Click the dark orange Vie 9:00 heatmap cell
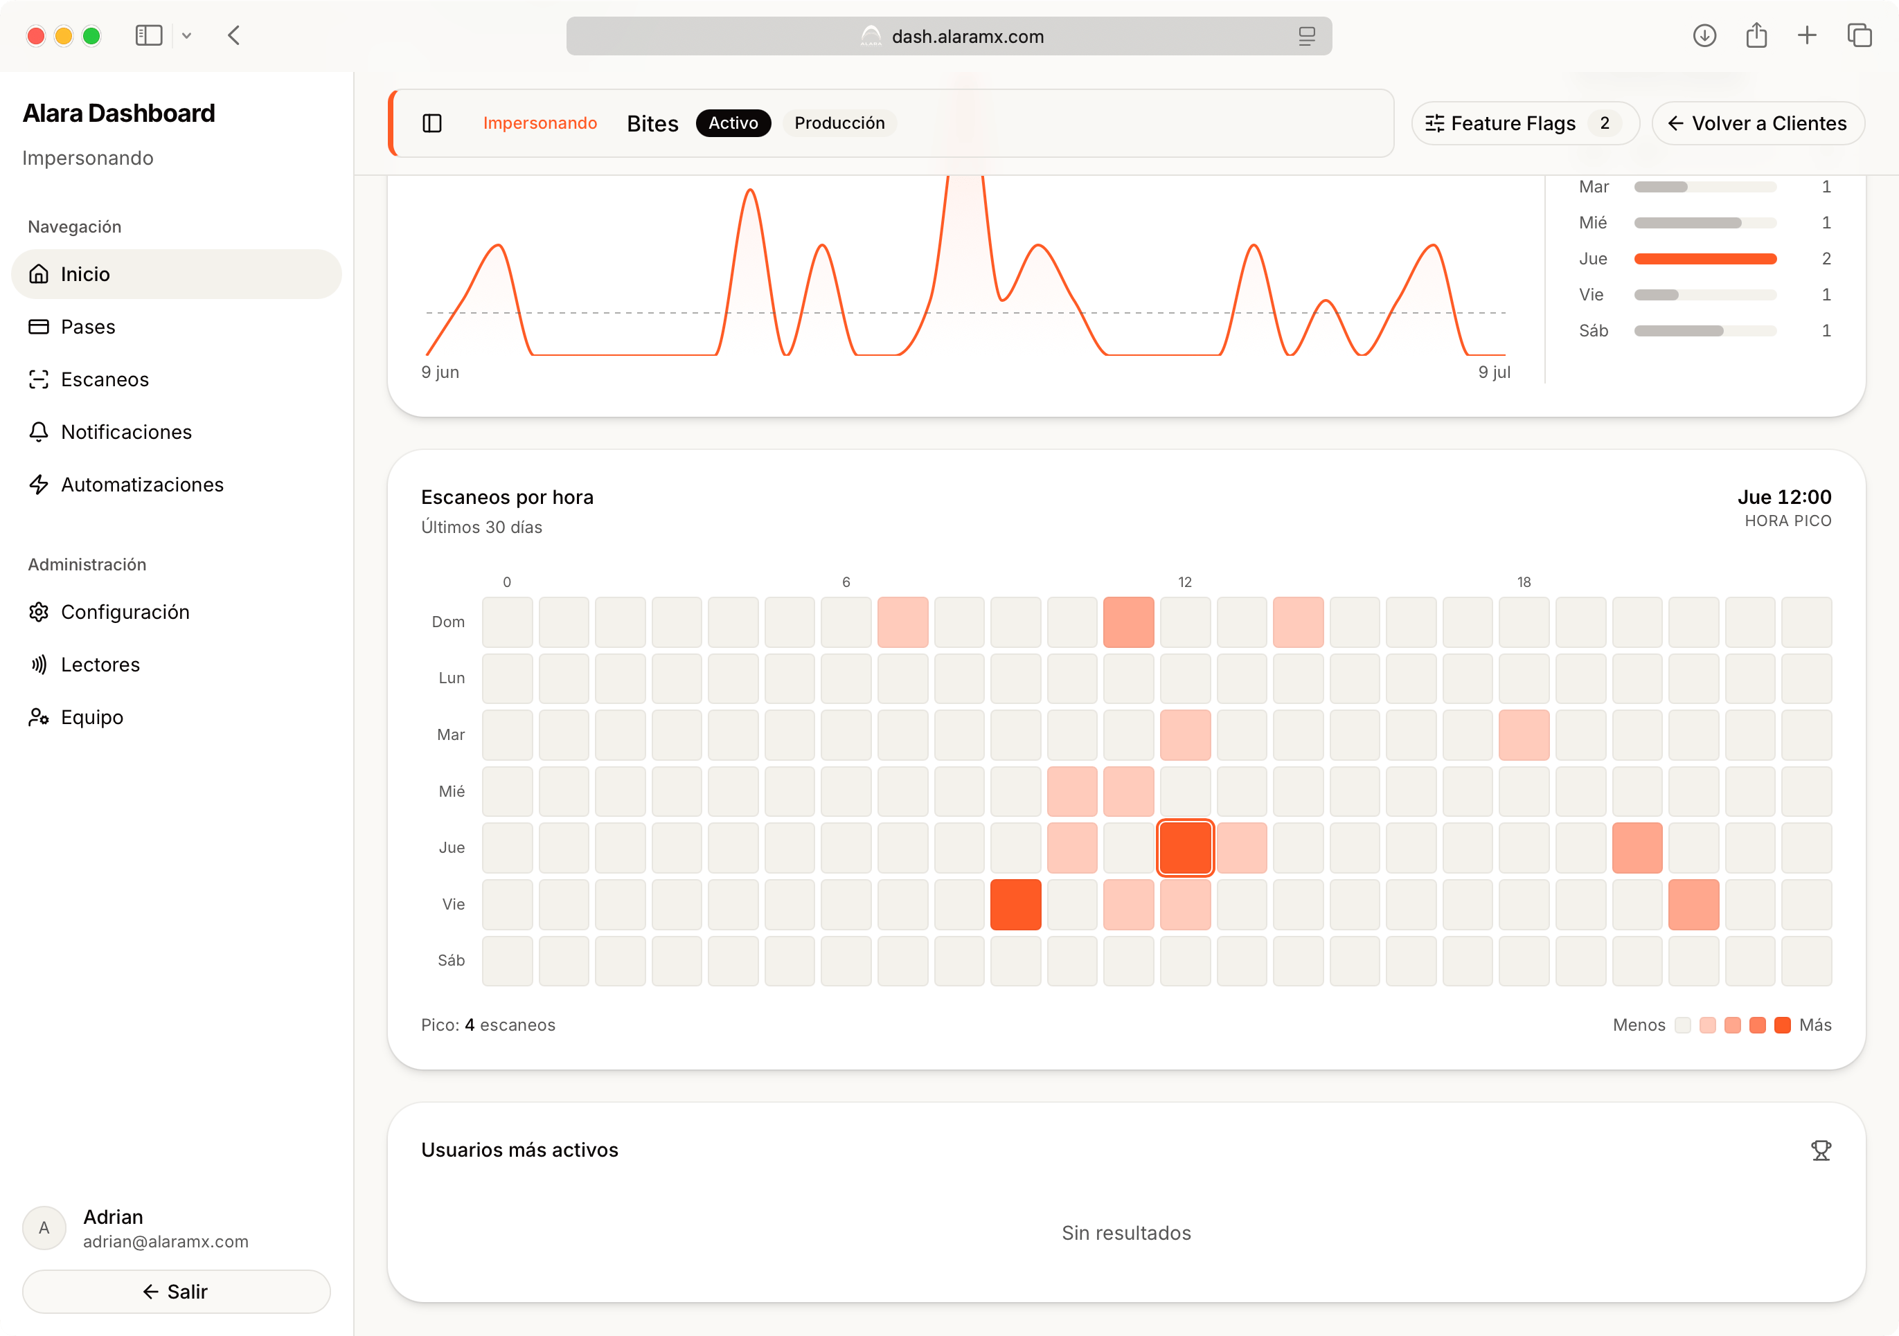Image resolution: width=1899 pixels, height=1336 pixels. click(1016, 905)
